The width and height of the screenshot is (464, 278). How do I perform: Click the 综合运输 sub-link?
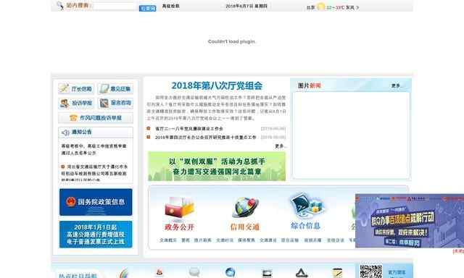coord(290,240)
